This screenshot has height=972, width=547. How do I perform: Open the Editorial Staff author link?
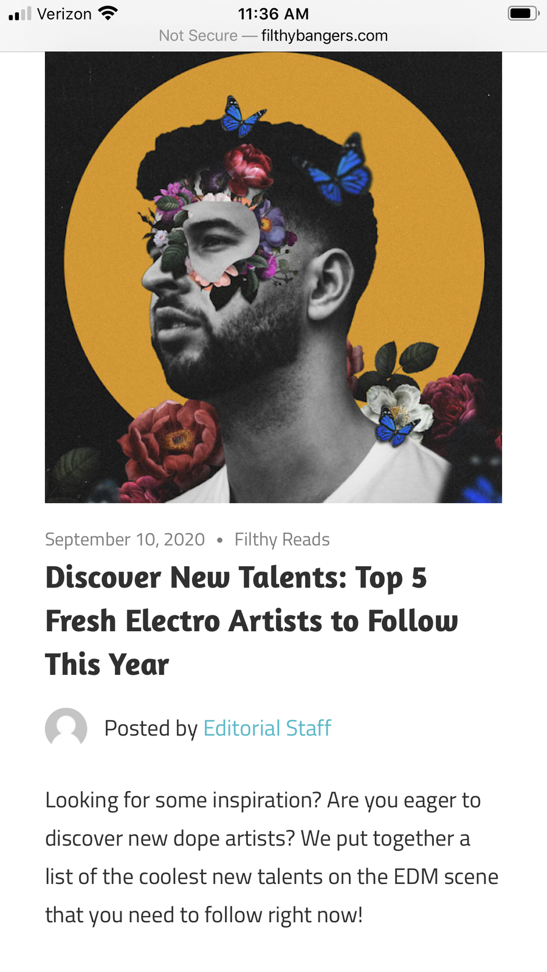coord(267,728)
